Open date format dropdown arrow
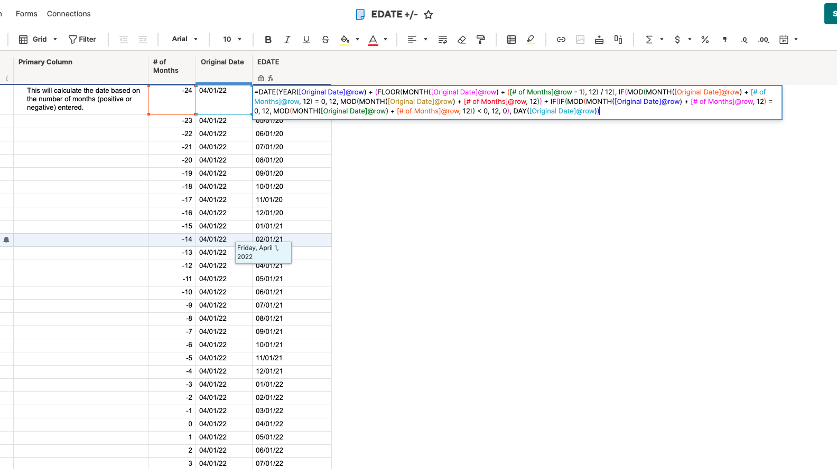Screen dimensions: 837x469 tap(796, 40)
